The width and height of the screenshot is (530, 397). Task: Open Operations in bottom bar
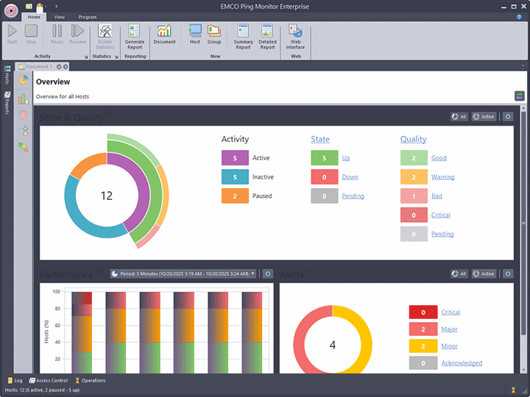click(90, 381)
